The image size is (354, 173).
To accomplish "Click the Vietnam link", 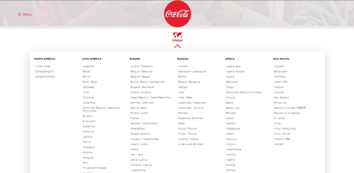I will (279, 144).
